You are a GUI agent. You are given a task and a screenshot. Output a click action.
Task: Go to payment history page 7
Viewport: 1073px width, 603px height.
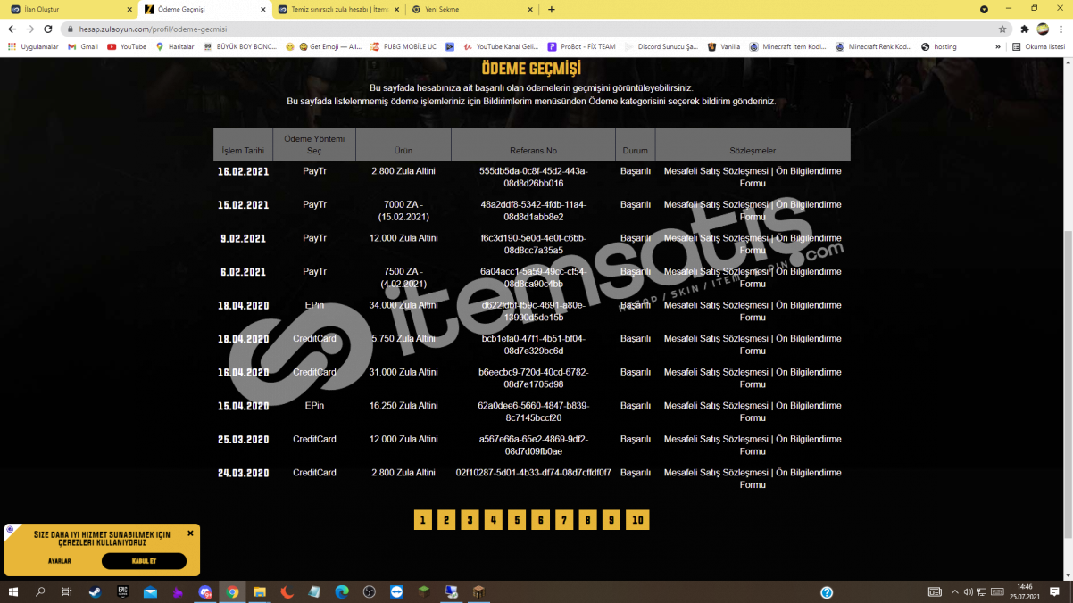564,520
